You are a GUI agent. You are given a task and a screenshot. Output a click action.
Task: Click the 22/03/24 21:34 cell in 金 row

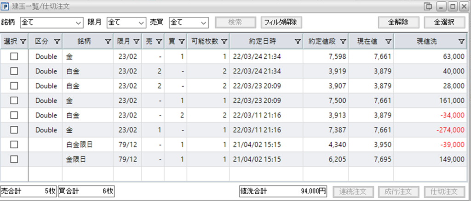pos(266,56)
